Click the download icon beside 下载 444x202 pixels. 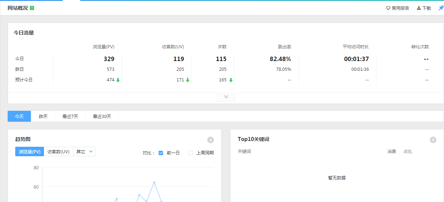[419, 8]
